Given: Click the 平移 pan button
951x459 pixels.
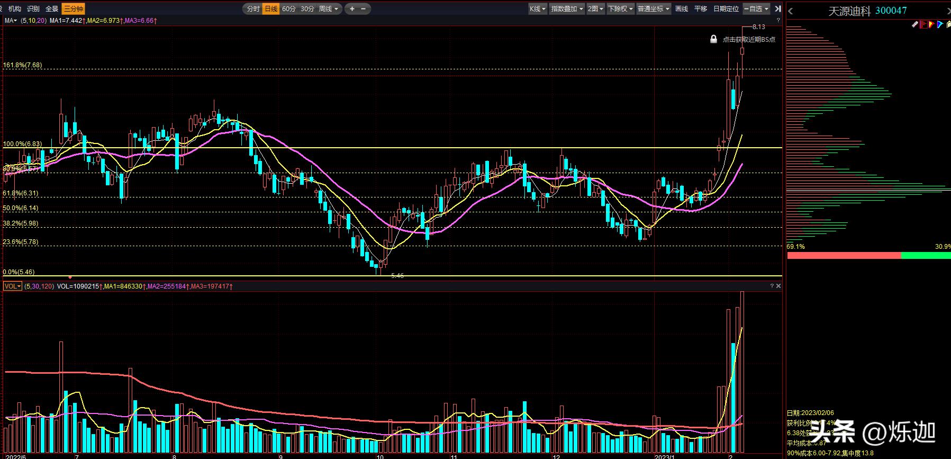Looking at the screenshot, I should pyautogui.click(x=701, y=8).
